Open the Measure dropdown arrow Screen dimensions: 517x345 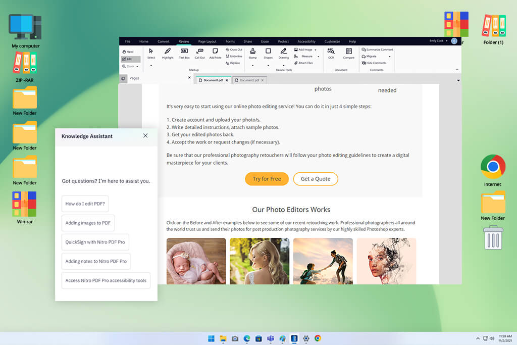pyautogui.click(x=319, y=57)
